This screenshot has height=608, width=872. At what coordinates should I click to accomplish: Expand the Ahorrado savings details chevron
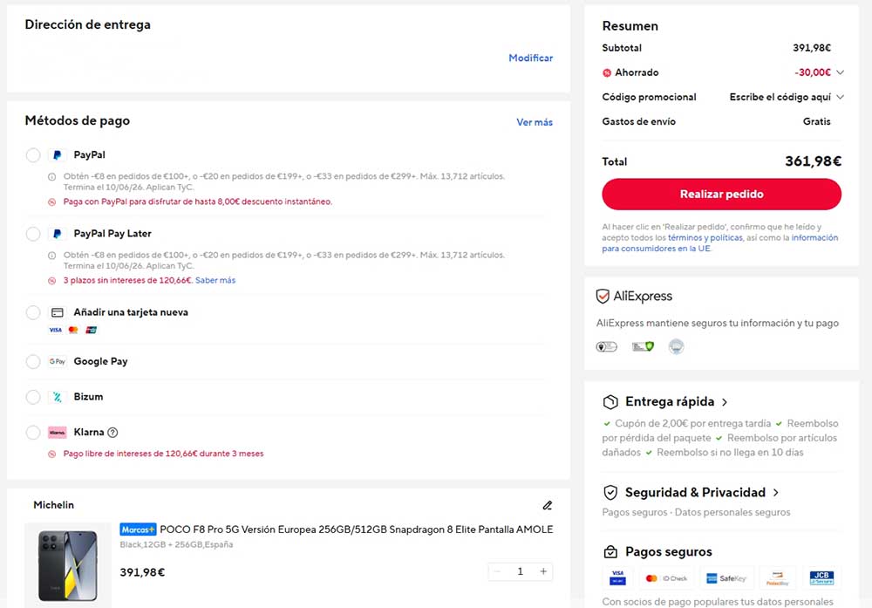pyautogui.click(x=840, y=72)
